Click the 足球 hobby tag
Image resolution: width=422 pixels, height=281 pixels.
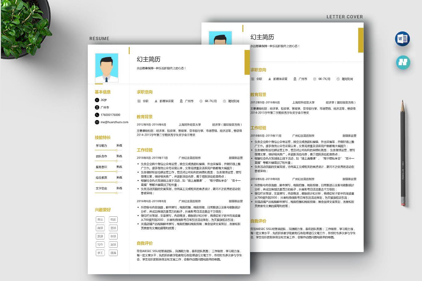113,245
